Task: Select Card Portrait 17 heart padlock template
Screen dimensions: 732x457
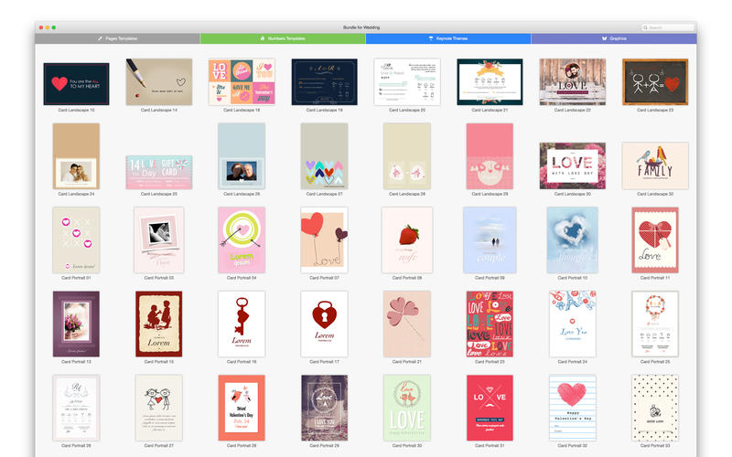Action: (x=325, y=324)
